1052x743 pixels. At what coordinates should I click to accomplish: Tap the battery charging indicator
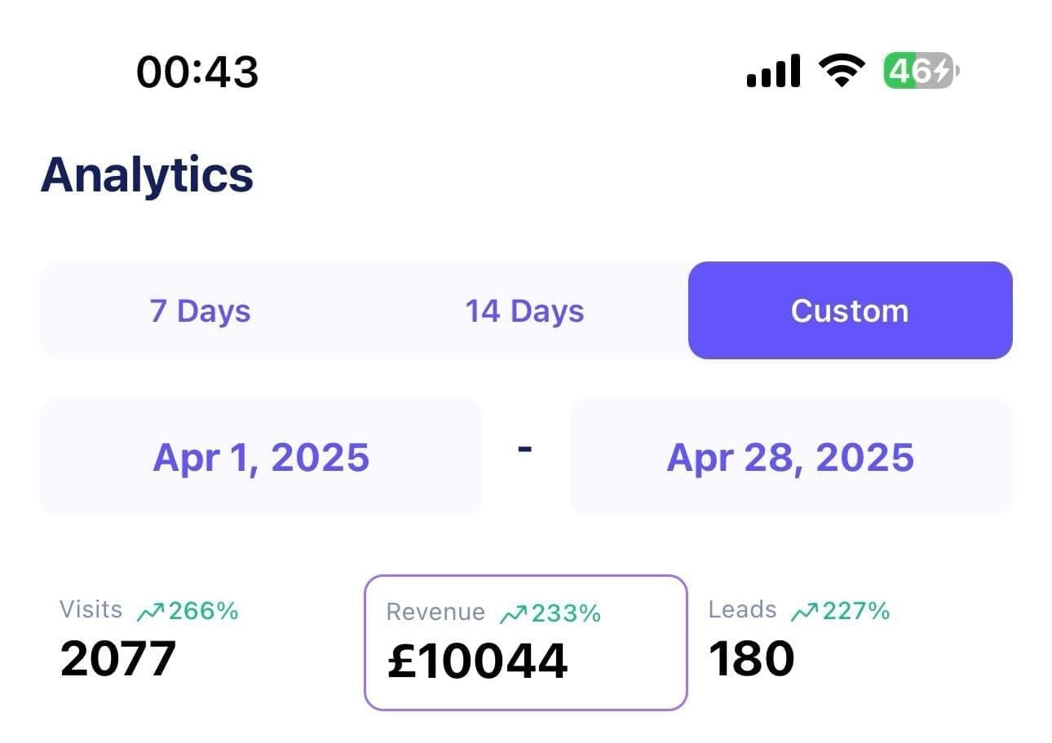[922, 71]
